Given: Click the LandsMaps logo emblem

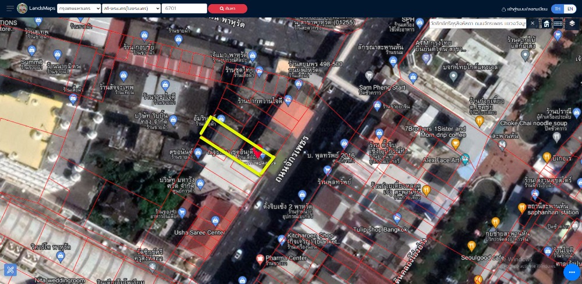Looking at the screenshot, I should tap(22, 8).
